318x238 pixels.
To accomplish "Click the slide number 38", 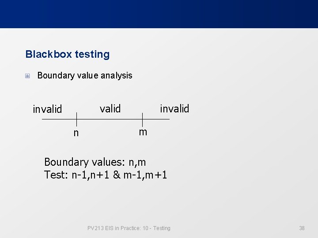I will [302, 228].
